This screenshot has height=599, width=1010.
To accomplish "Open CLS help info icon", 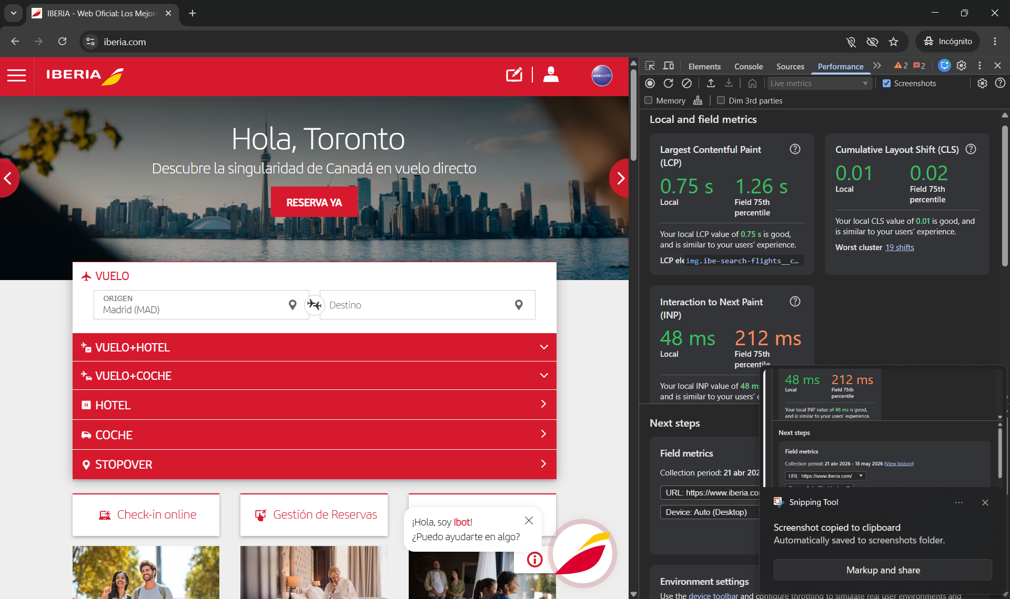I will coord(971,149).
